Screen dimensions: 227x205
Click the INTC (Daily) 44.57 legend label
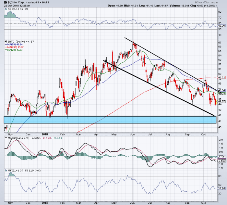click(x=21, y=42)
